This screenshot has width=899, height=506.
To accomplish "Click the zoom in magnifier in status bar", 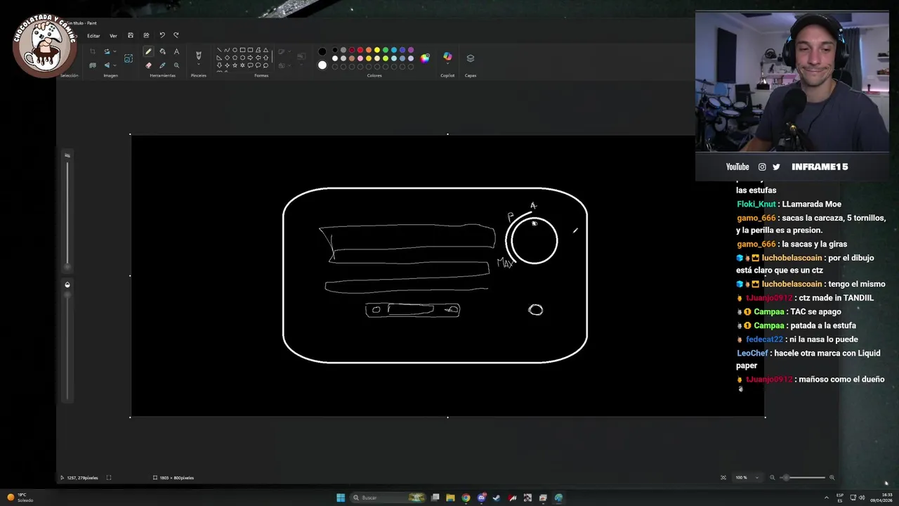I will tap(832, 478).
